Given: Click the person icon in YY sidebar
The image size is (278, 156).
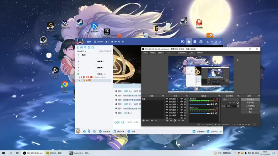Looking at the screenshot, I should [77, 47].
